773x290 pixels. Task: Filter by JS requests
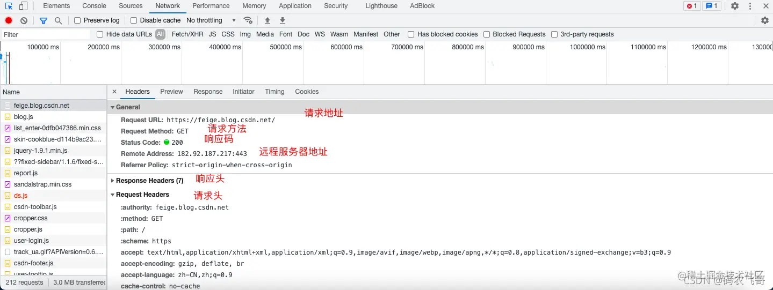213,34
